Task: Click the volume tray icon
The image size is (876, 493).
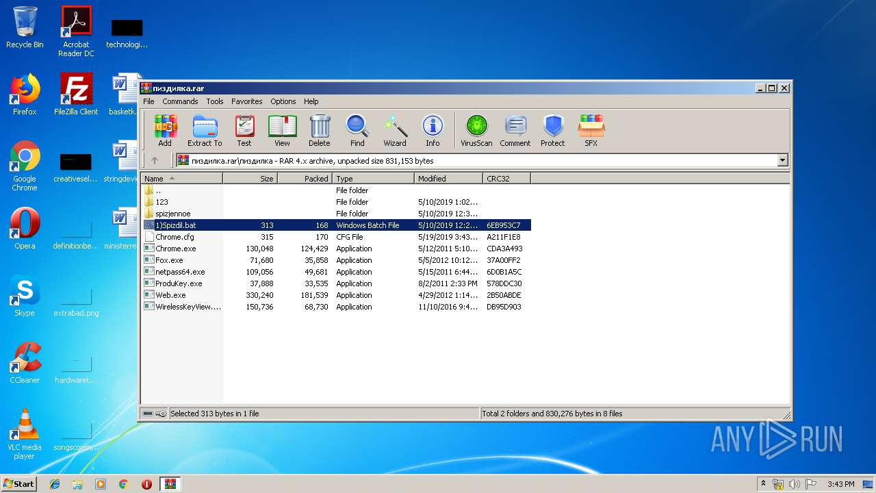Action: (x=795, y=484)
